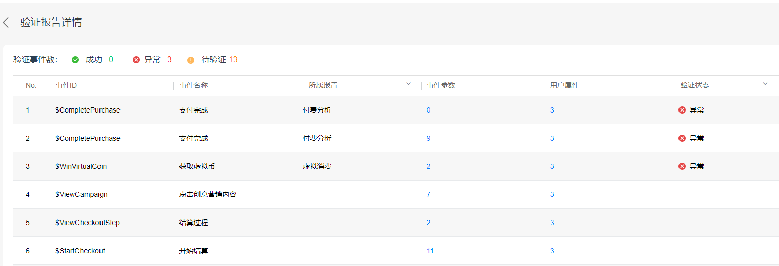Click the abnormal count 3 in summary
Viewport: 779px width, 266px height.
point(169,60)
